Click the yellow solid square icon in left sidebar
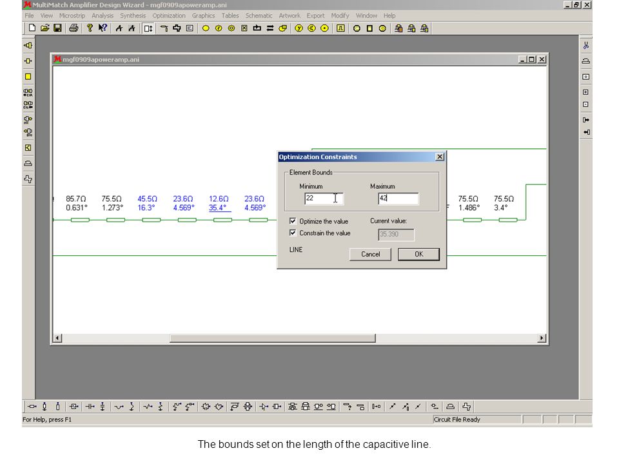 coord(28,77)
